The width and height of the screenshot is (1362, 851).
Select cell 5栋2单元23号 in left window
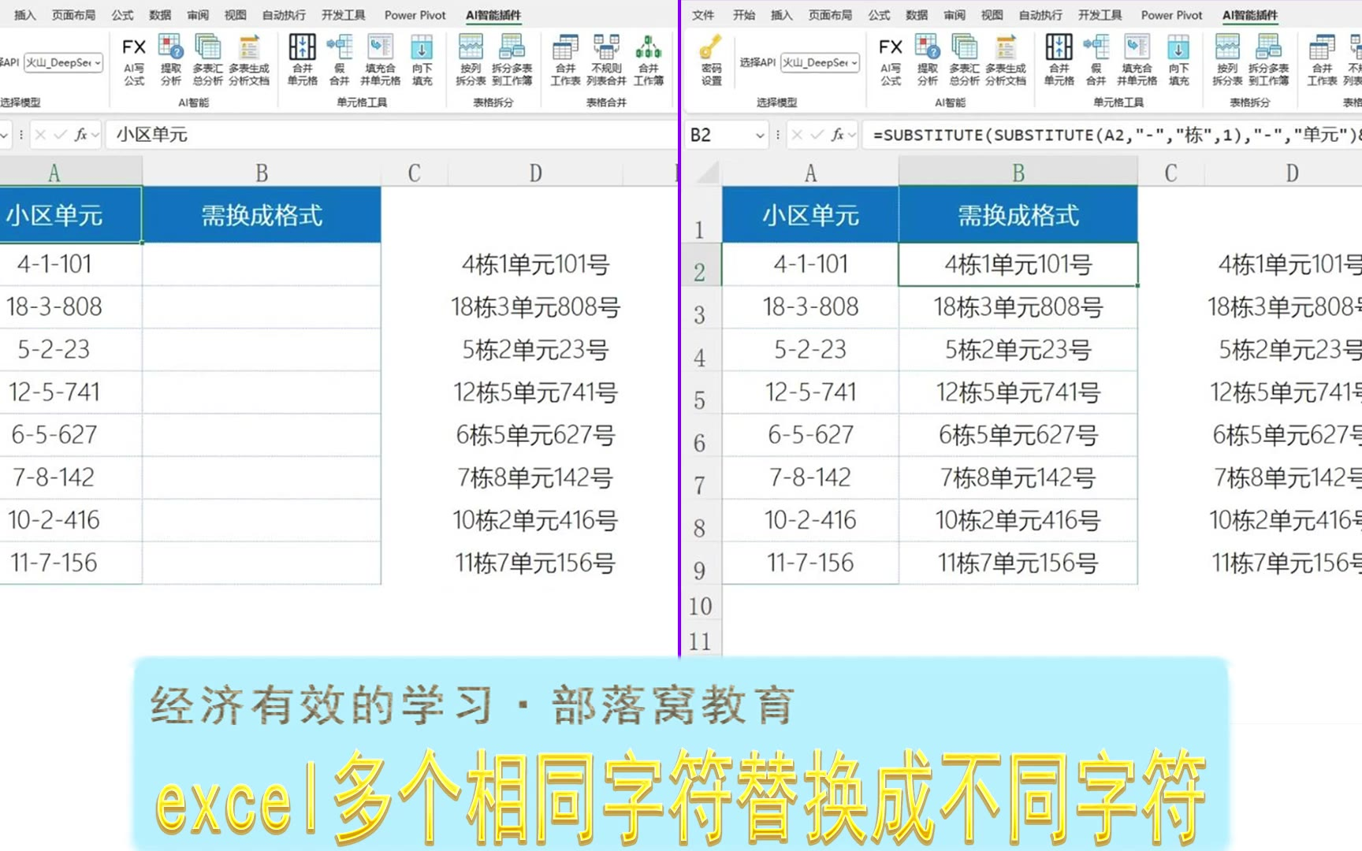point(535,349)
